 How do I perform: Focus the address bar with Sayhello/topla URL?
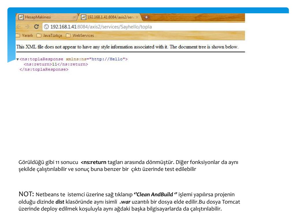(x=143, y=27)
